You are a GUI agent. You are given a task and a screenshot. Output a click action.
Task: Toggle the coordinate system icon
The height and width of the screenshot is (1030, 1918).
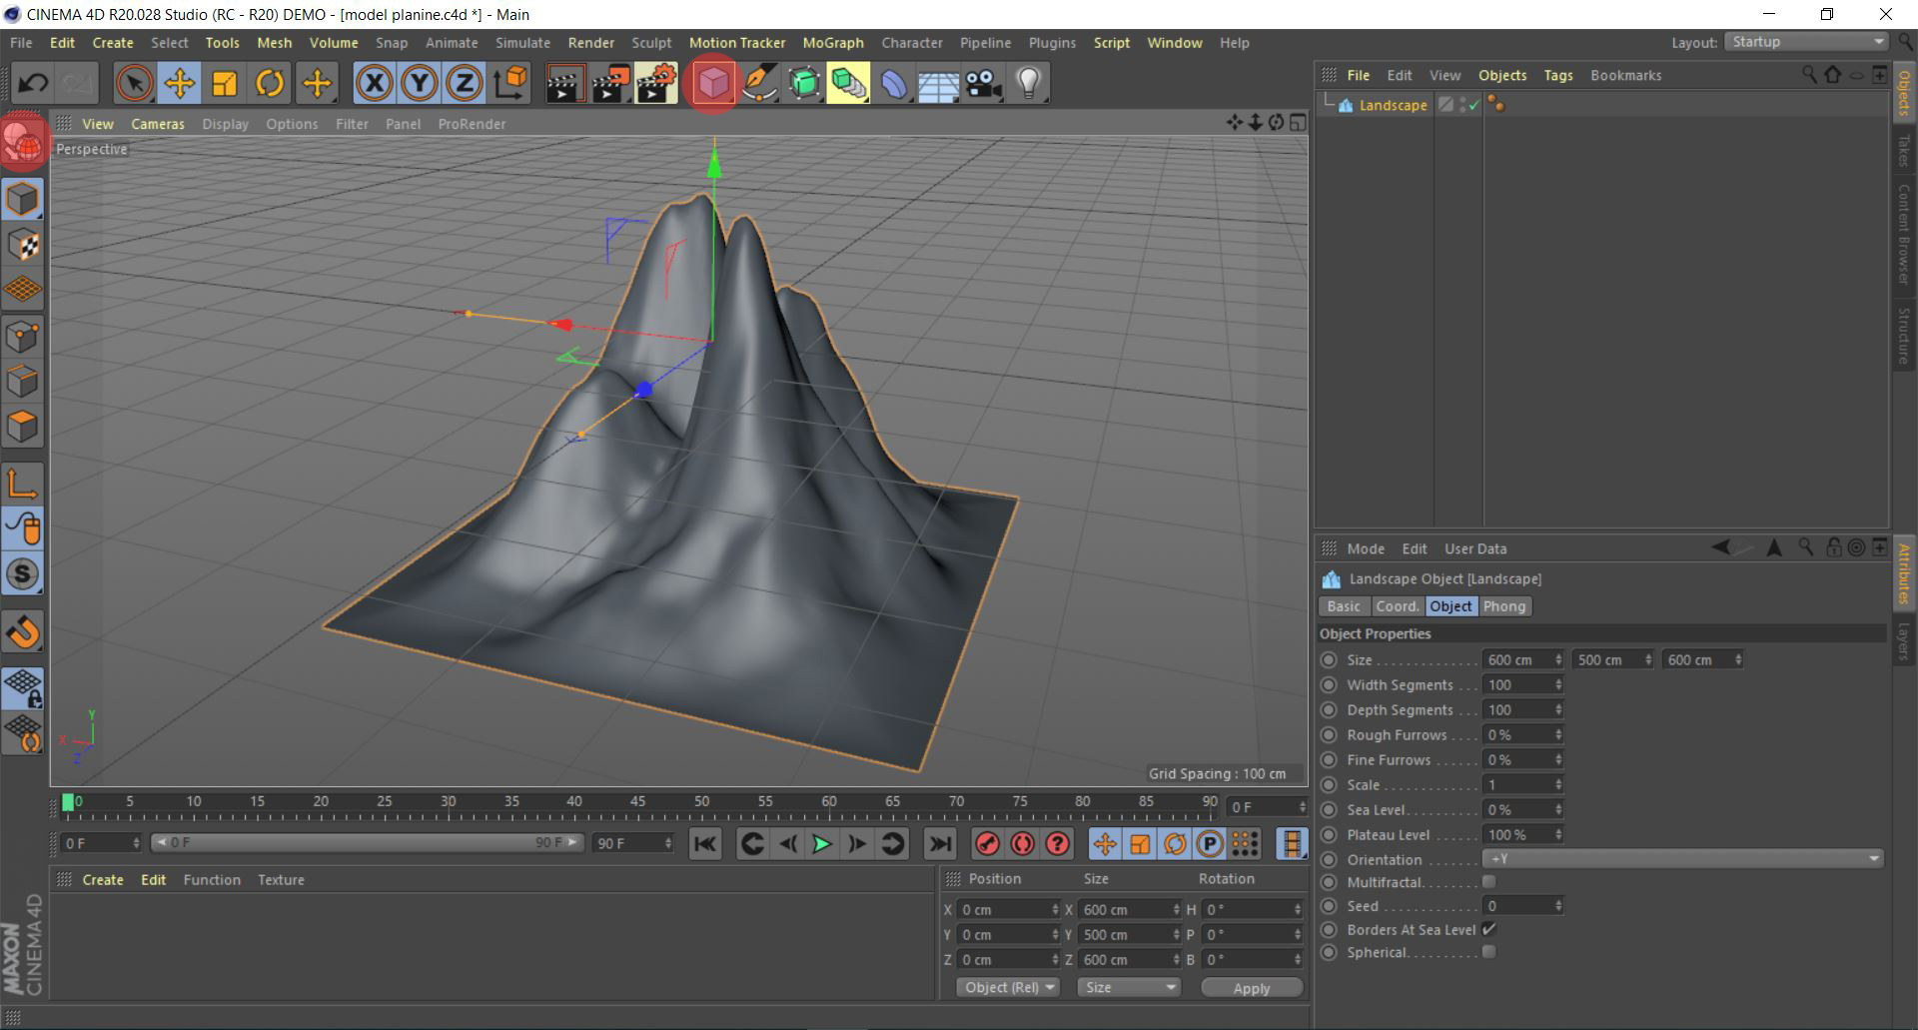tap(510, 83)
